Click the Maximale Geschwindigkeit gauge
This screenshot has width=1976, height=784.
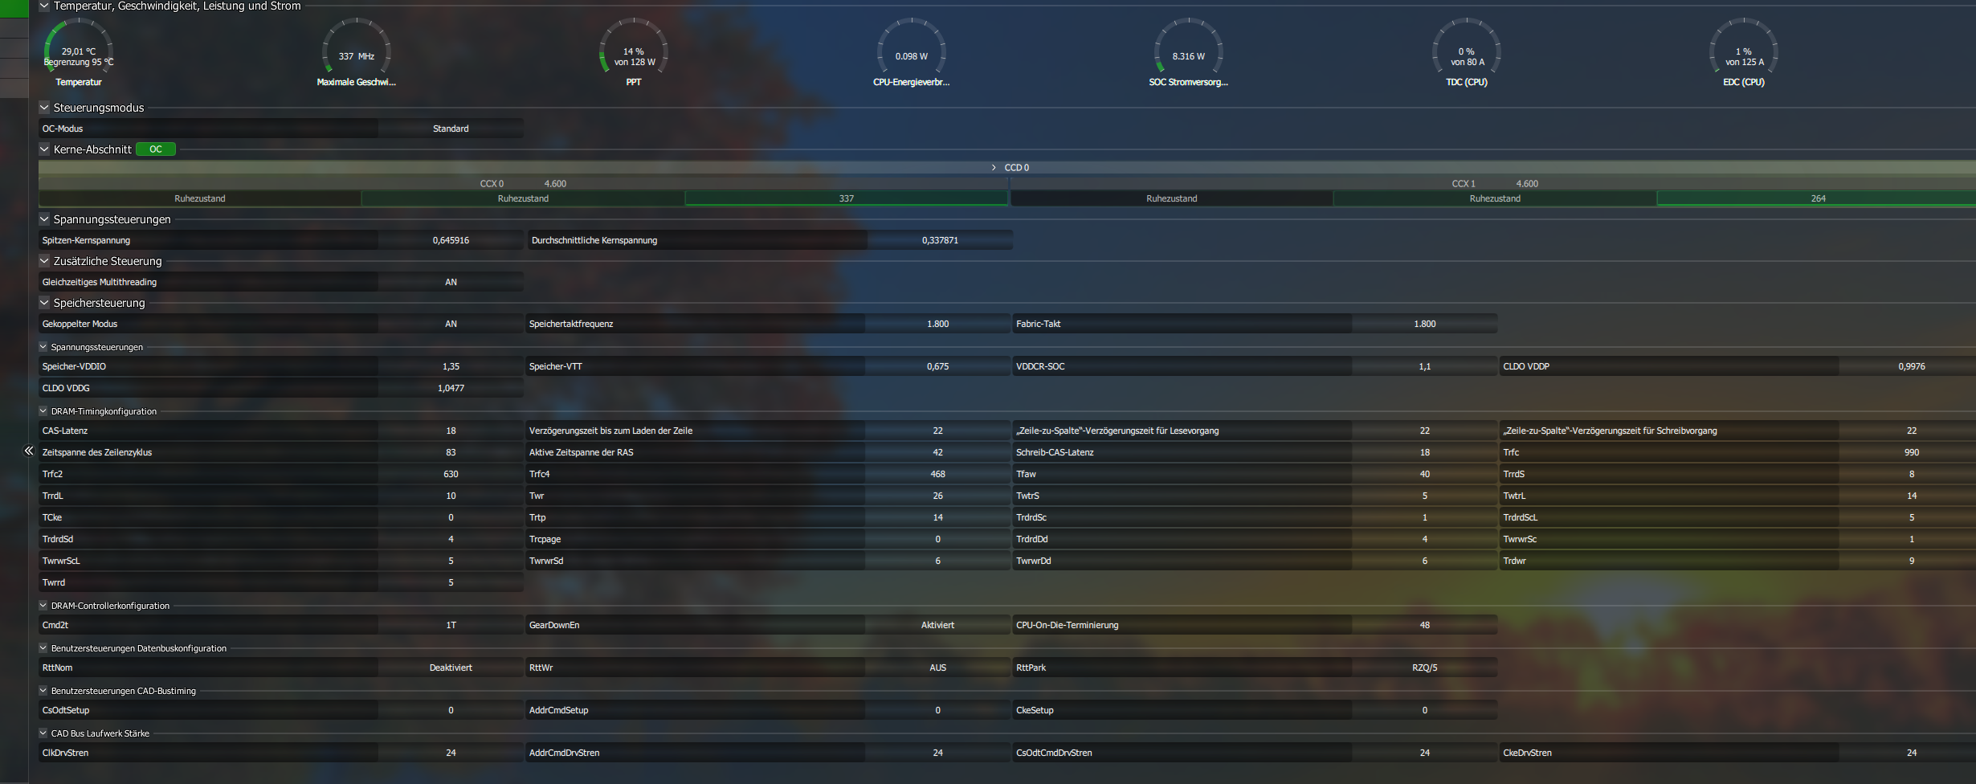tap(355, 50)
